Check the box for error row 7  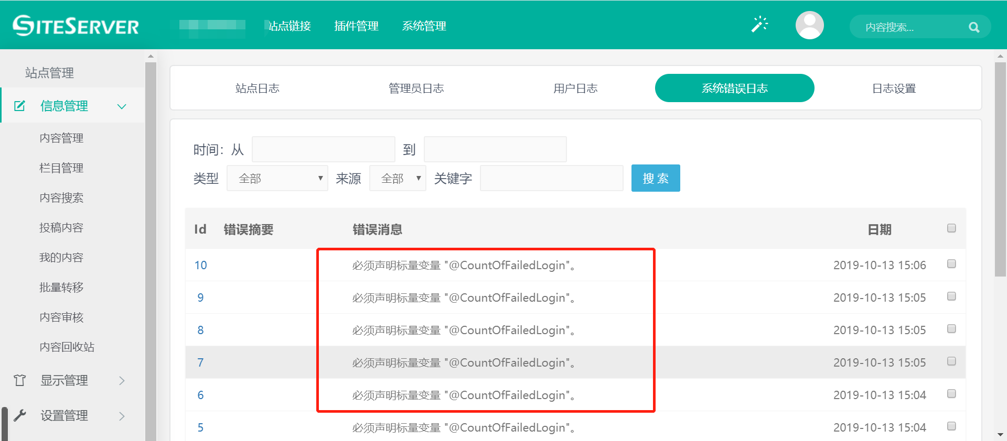pyautogui.click(x=951, y=361)
